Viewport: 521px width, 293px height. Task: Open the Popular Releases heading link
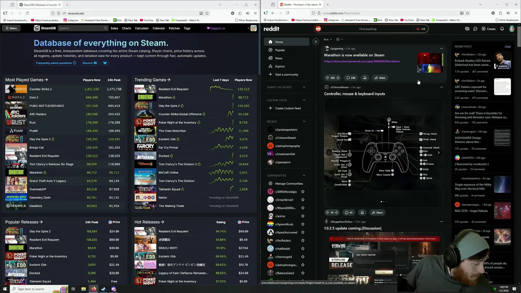[24, 222]
